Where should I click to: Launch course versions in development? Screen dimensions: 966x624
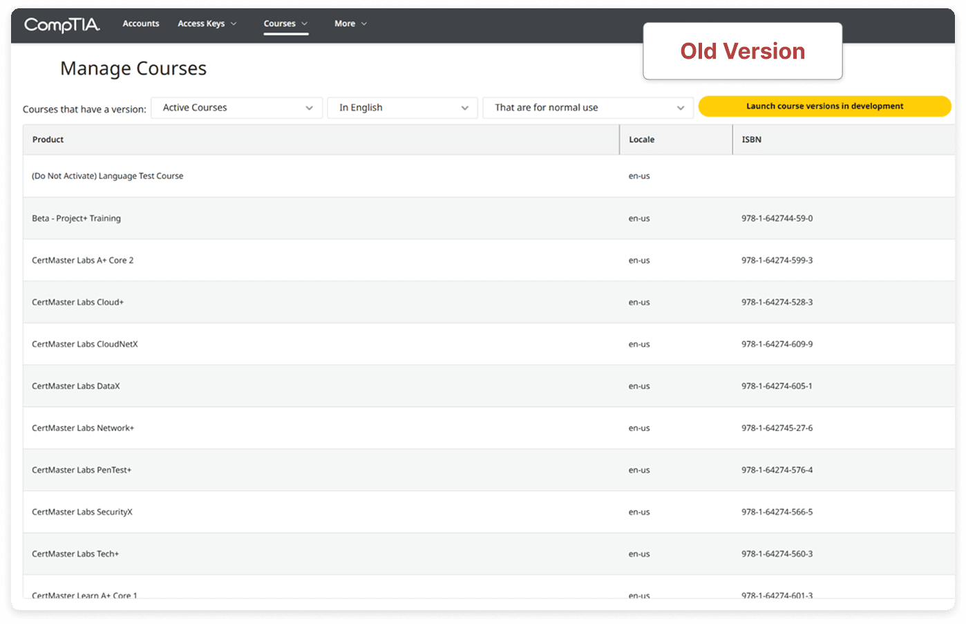click(825, 106)
